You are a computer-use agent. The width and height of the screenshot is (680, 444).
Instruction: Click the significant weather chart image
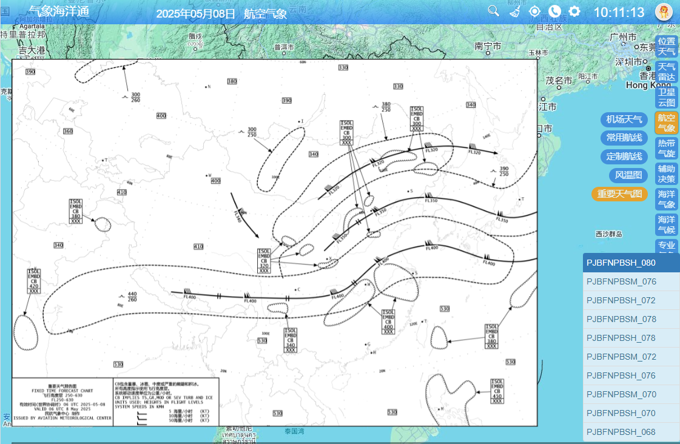tap(275, 243)
